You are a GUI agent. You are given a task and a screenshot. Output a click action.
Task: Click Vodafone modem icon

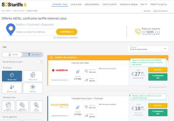(x=86, y=80)
